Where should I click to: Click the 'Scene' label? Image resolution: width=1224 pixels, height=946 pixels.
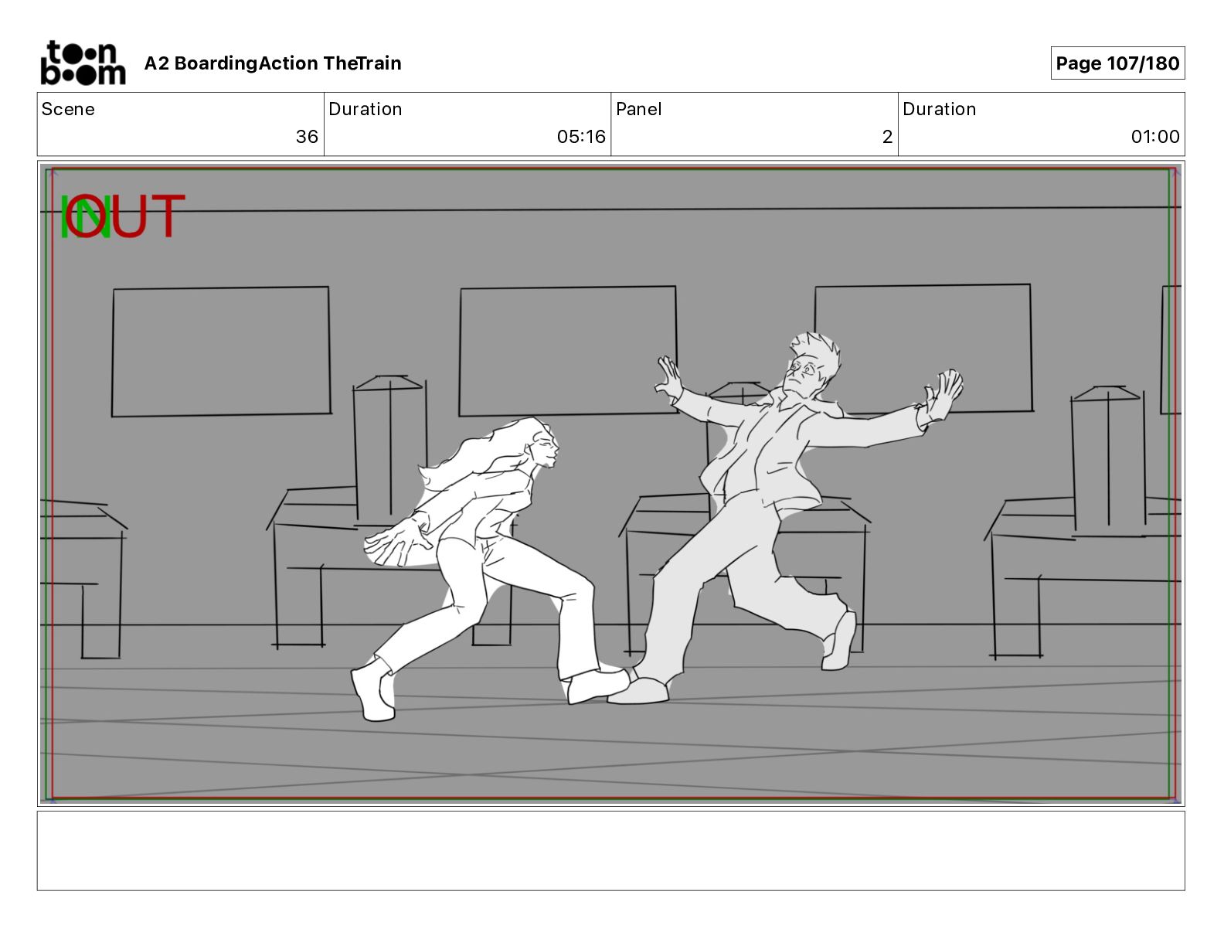coord(68,109)
